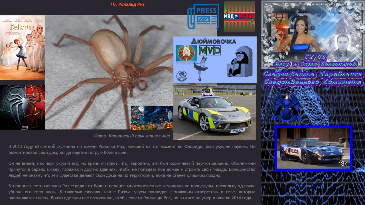365x205 pixels.
Task: Open the Halloween pumpkins haunted house image
Action: pos(152,118)
